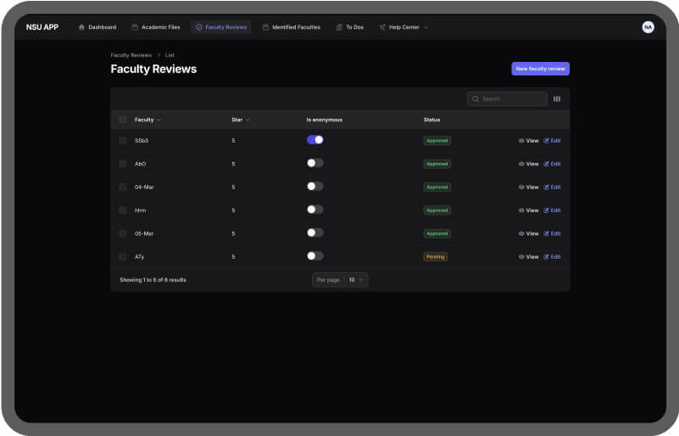The width and height of the screenshot is (679, 436).
Task: Click the Dashboard home icon
Action: pos(82,27)
